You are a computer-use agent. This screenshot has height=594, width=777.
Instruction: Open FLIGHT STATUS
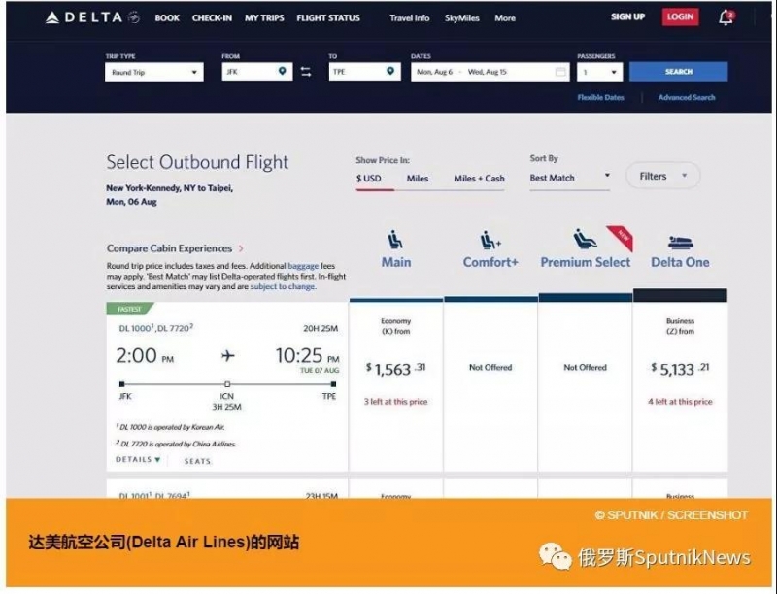coord(328,18)
